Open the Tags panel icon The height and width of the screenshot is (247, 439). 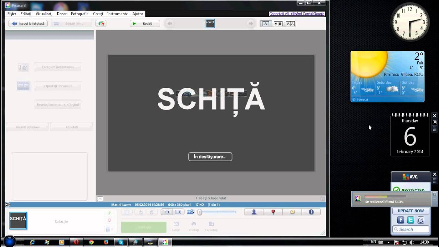[292, 212]
